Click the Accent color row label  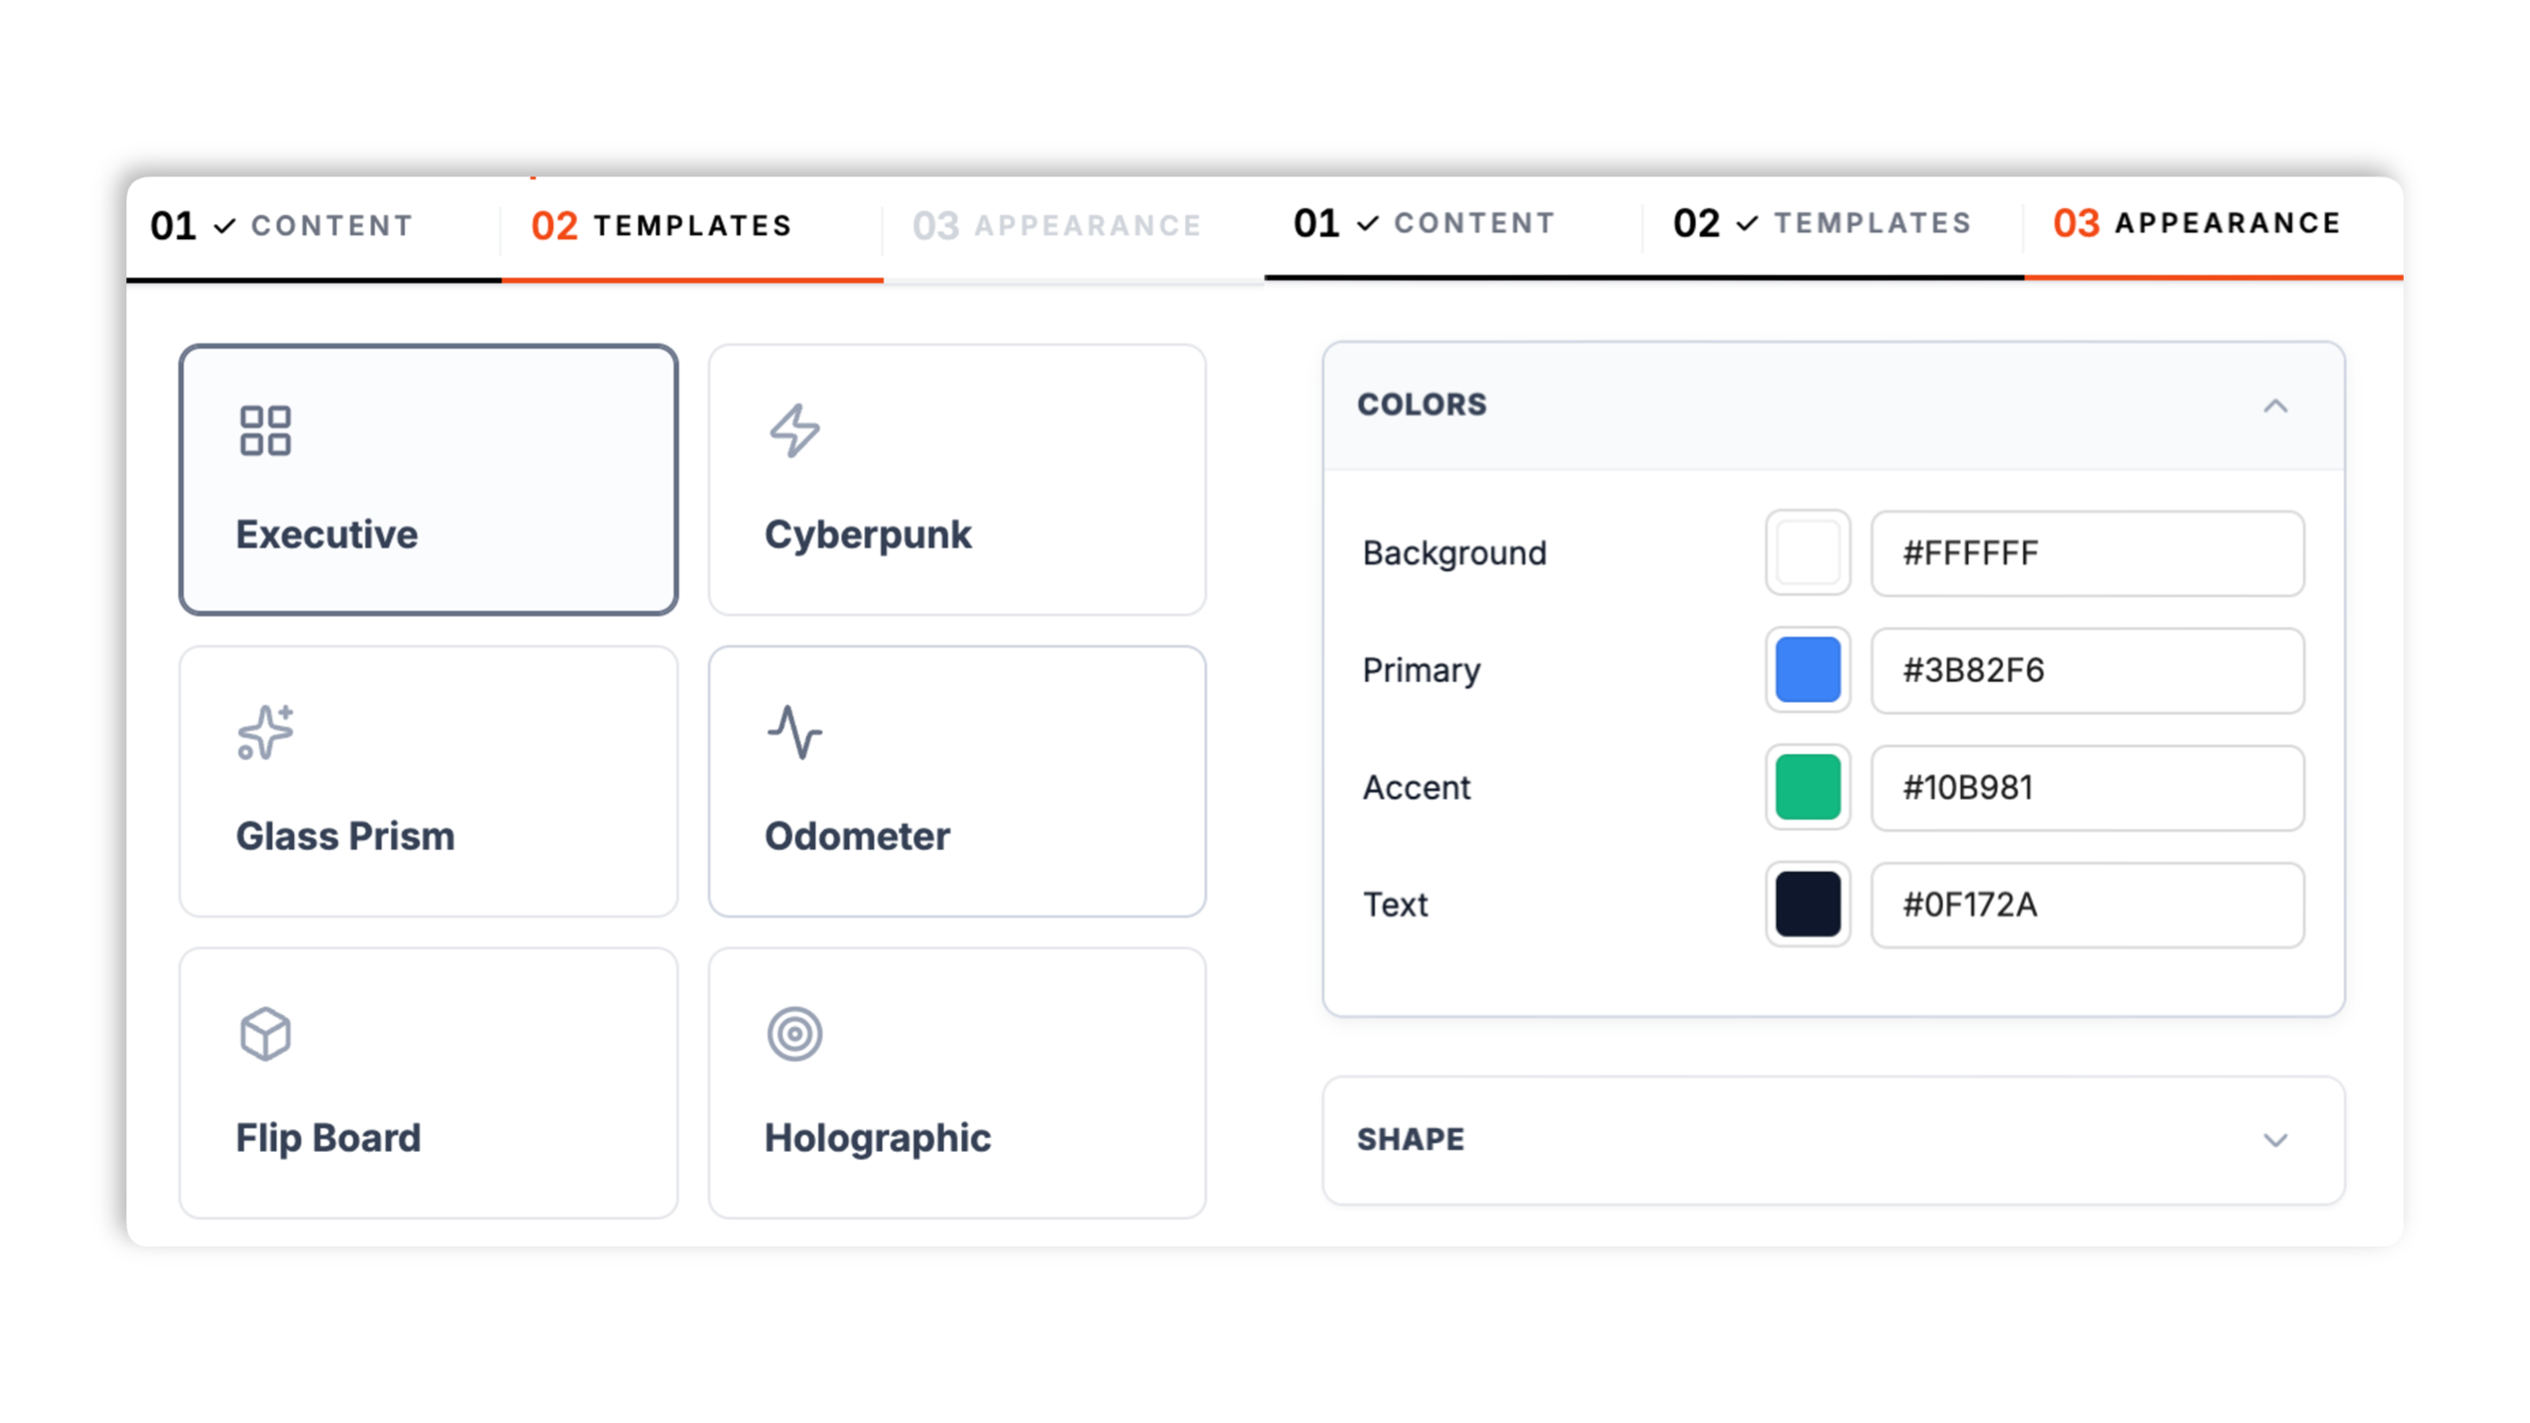click(x=1416, y=787)
